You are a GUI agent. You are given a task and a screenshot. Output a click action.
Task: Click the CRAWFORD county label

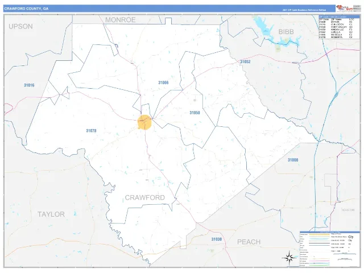[x=145, y=197]
